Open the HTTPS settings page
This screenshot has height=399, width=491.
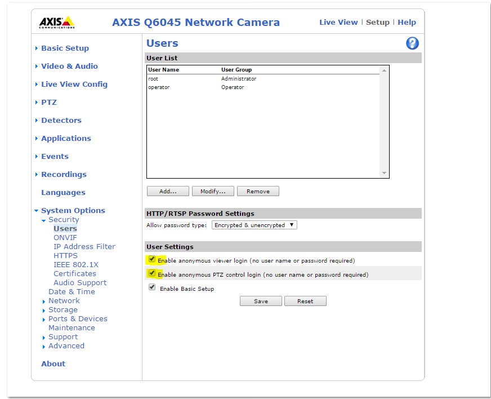(65, 255)
